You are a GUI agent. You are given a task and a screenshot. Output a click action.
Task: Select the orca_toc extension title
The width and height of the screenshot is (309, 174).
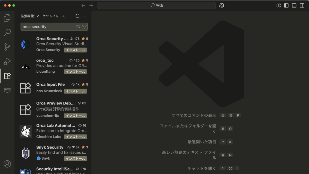coord(45,60)
